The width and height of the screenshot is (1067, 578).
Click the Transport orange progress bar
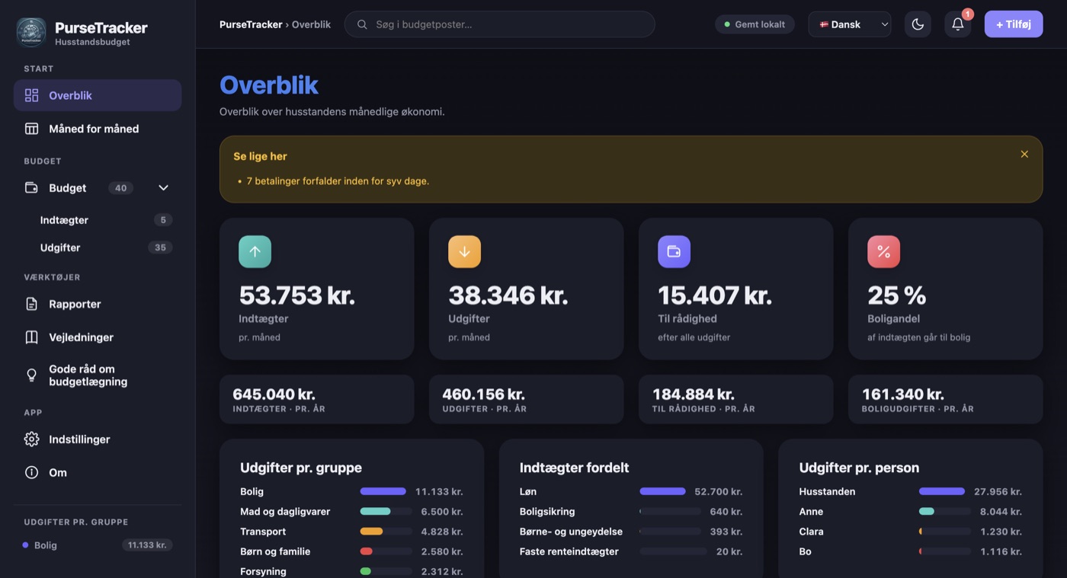[386, 532]
